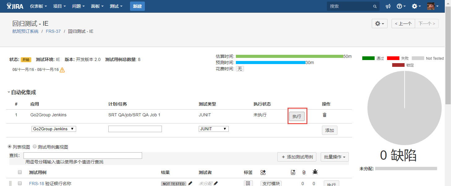Image resolution: width=451 pixels, height=186 pixels.
Task: Click the 未执行 status text
Action: pos(260,115)
